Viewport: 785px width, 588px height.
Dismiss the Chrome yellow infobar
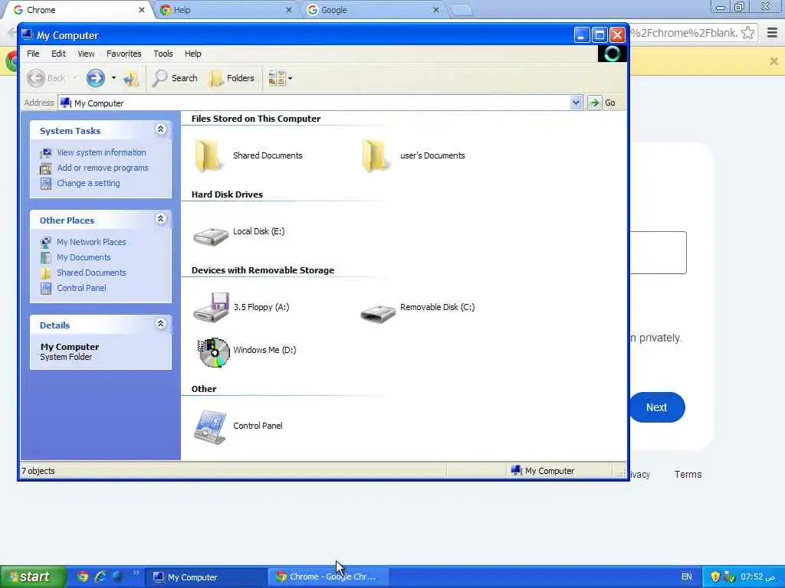pos(774,61)
